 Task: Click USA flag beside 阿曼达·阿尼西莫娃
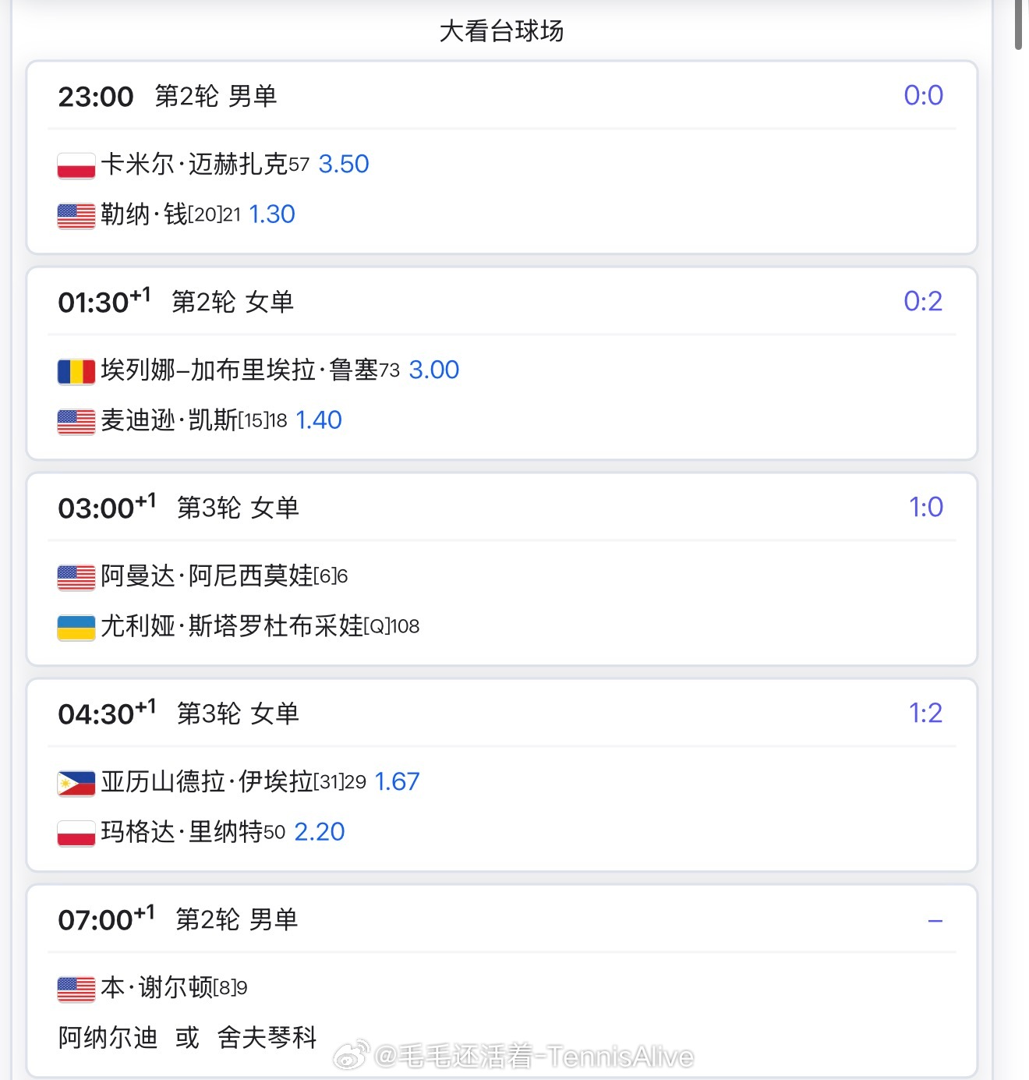coord(76,577)
